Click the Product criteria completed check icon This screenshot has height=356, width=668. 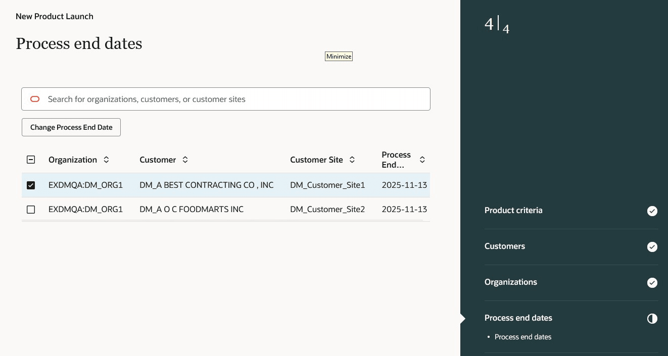click(x=652, y=211)
